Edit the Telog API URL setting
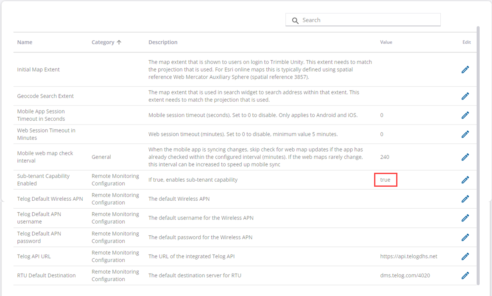Image resolution: width=492 pixels, height=296 pixels. (465, 256)
